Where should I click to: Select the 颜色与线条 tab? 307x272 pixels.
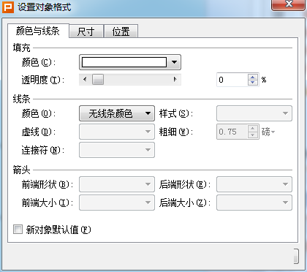(38, 31)
